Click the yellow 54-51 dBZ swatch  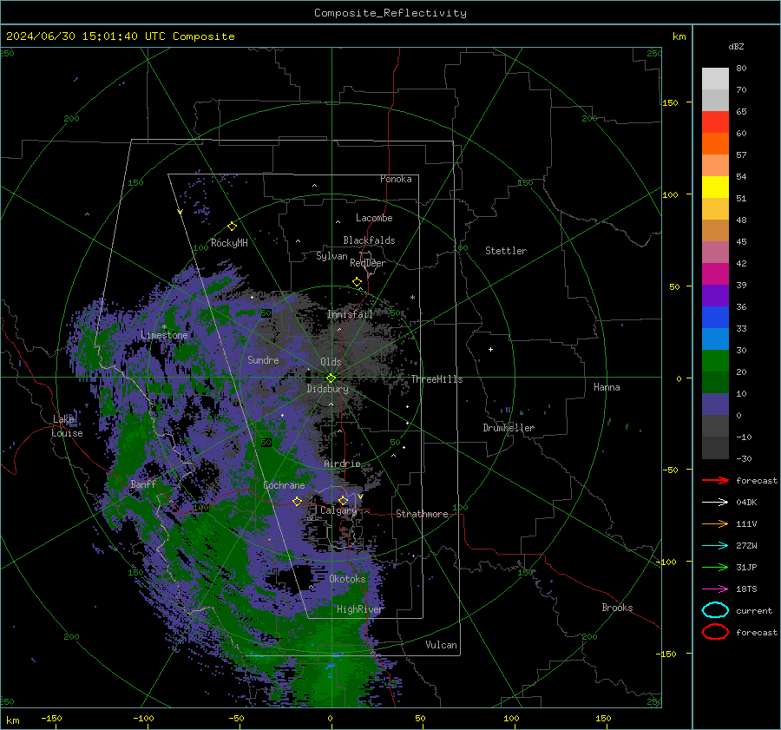click(x=715, y=187)
